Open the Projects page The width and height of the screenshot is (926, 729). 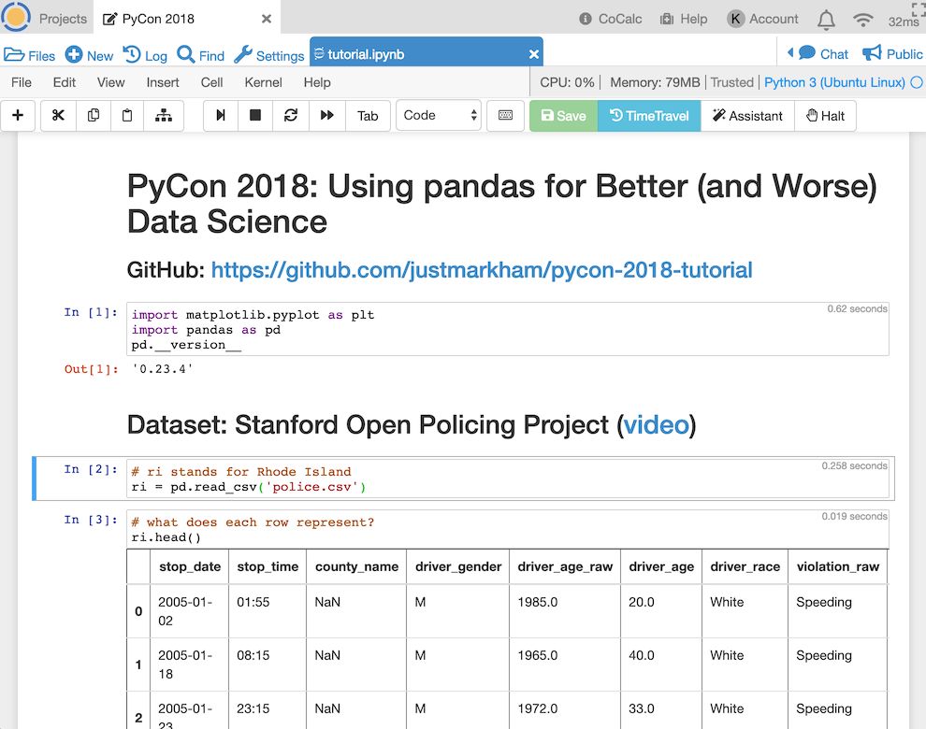coord(63,19)
